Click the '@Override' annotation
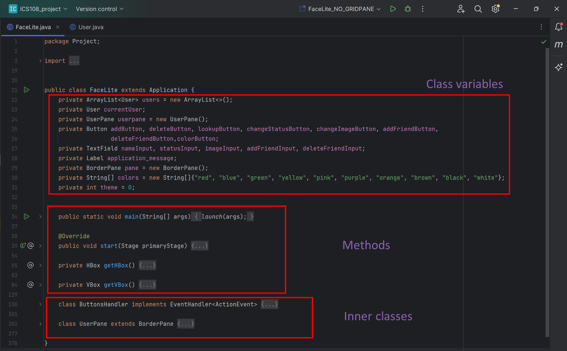Image resolution: width=567 pixels, height=351 pixels. [74, 236]
